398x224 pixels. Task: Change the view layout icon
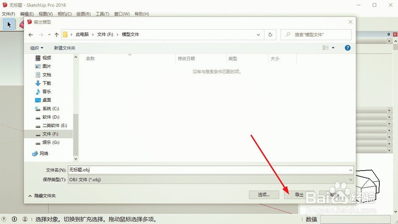click(326, 48)
